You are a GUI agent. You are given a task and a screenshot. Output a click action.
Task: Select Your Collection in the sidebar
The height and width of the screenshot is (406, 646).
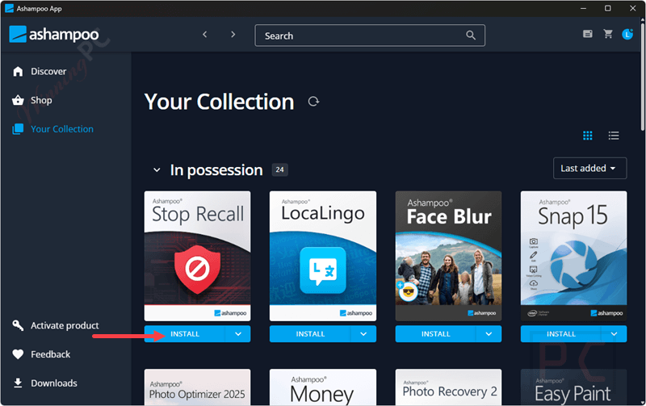(x=52, y=129)
